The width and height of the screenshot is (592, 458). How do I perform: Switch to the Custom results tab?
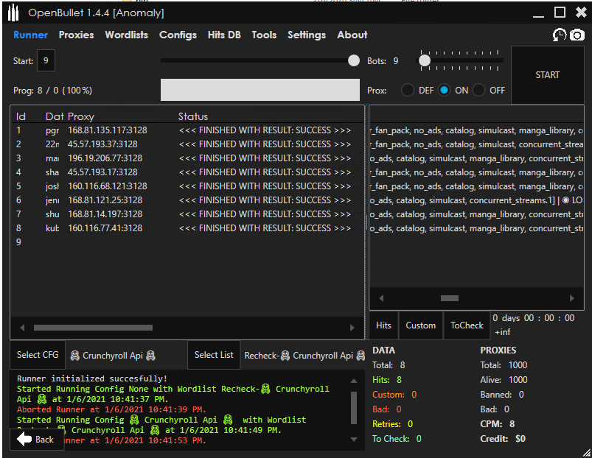(420, 325)
